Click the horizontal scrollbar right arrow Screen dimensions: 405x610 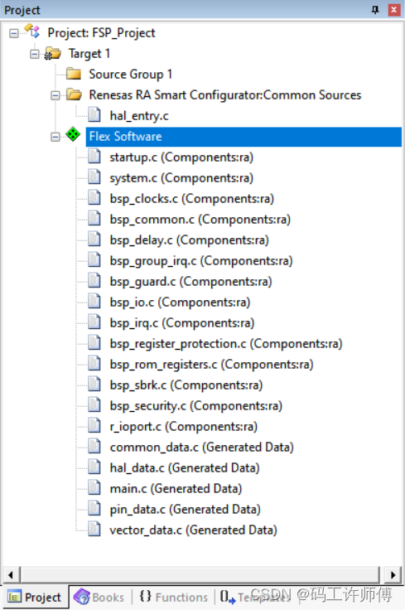[393, 574]
